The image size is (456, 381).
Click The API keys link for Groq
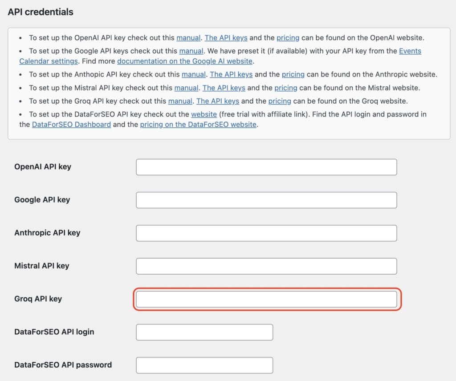click(x=218, y=101)
